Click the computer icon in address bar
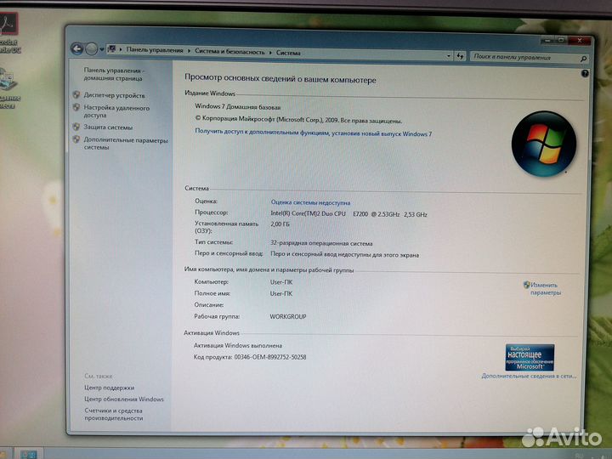The image size is (612, 459). tap(111, 49)
